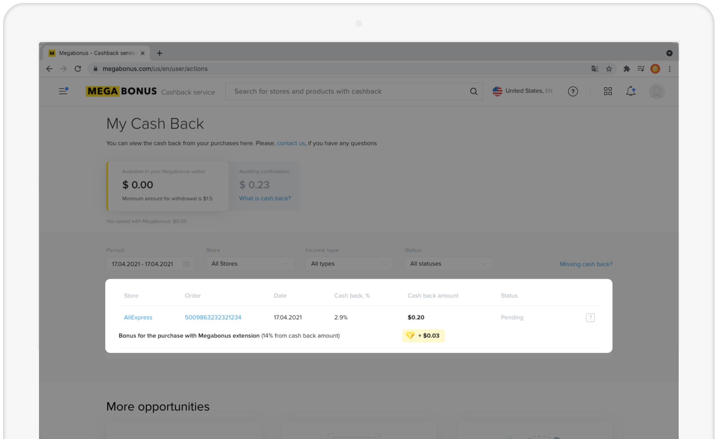Click the calendar icon in Period field
The height and width of the screenshot is (439, 718).
point(187,264)
